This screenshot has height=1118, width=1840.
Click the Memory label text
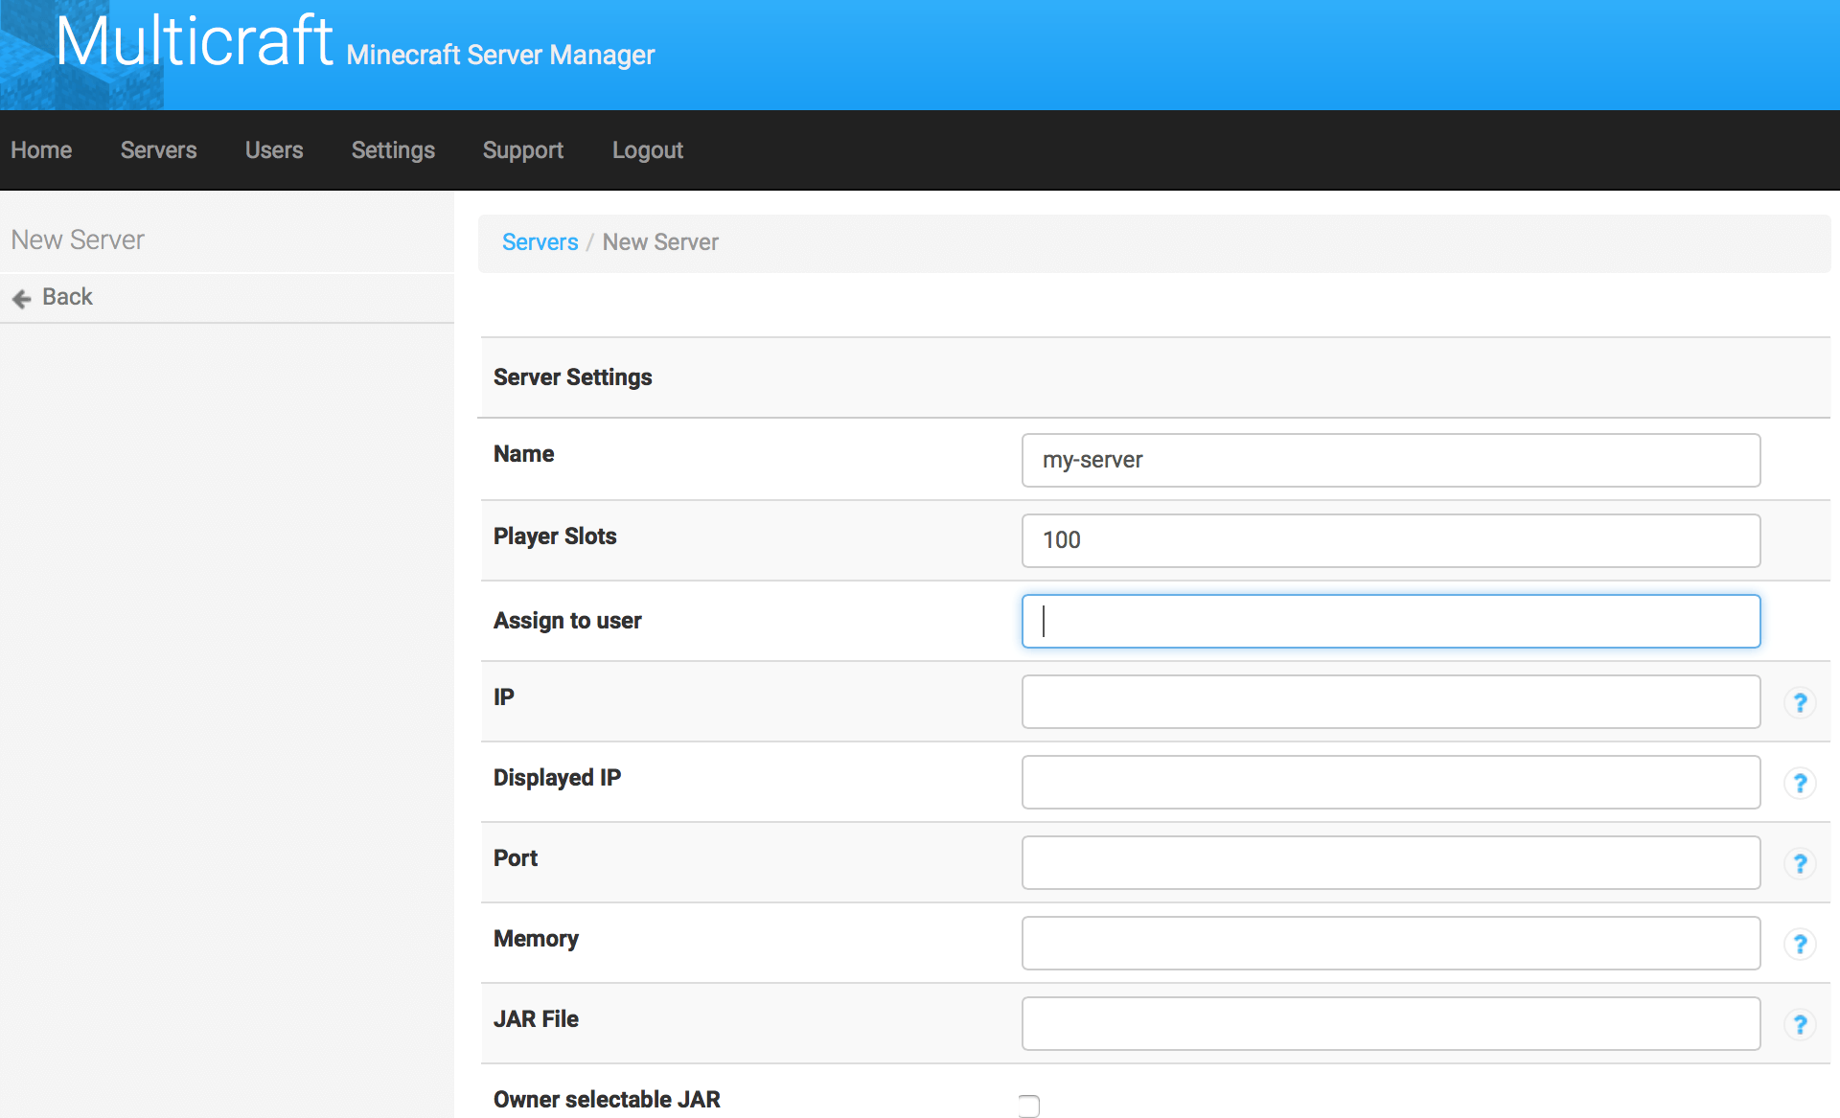click(x=536, y=939)
